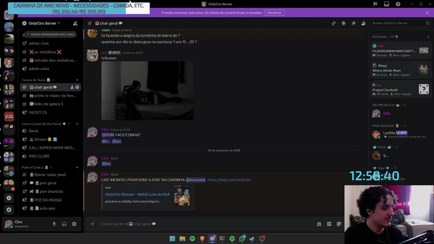434x244 pixels.
Task: Focus the Conversar em chat-geral message box
Action: [207, 224]
